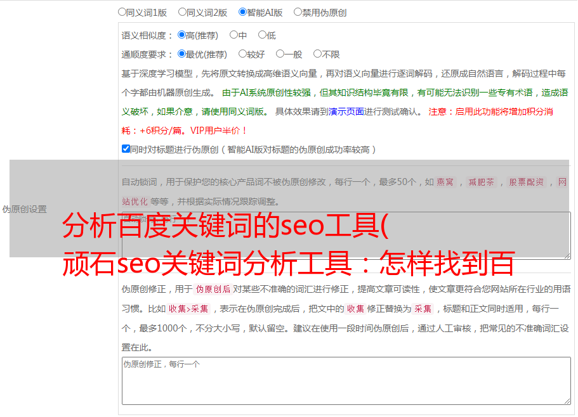
Task: Set 语义相似度 to 高(推荐)
Action: click(181, 35)
